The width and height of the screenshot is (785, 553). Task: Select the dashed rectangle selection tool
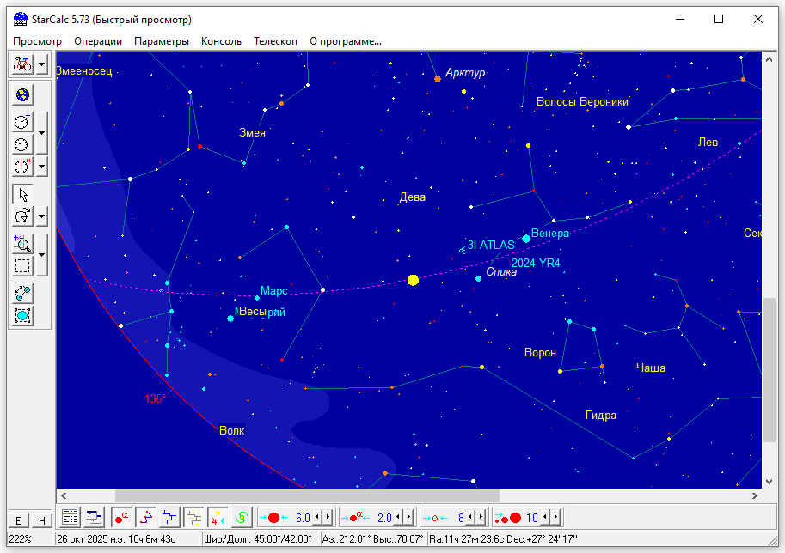coord(22,265)
